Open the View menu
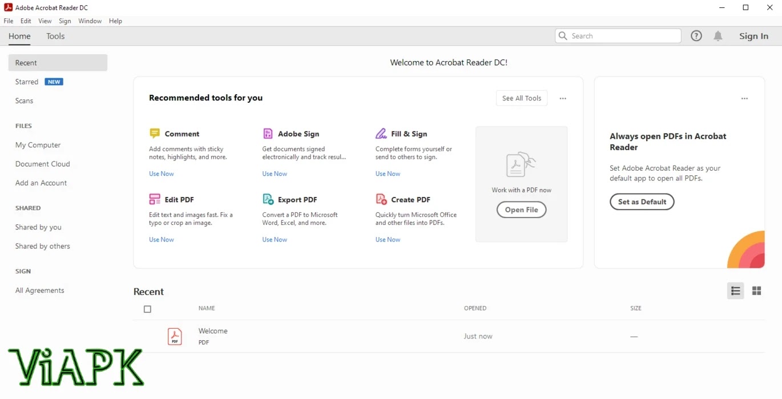 pyautogui.click(x=45, y=21)
